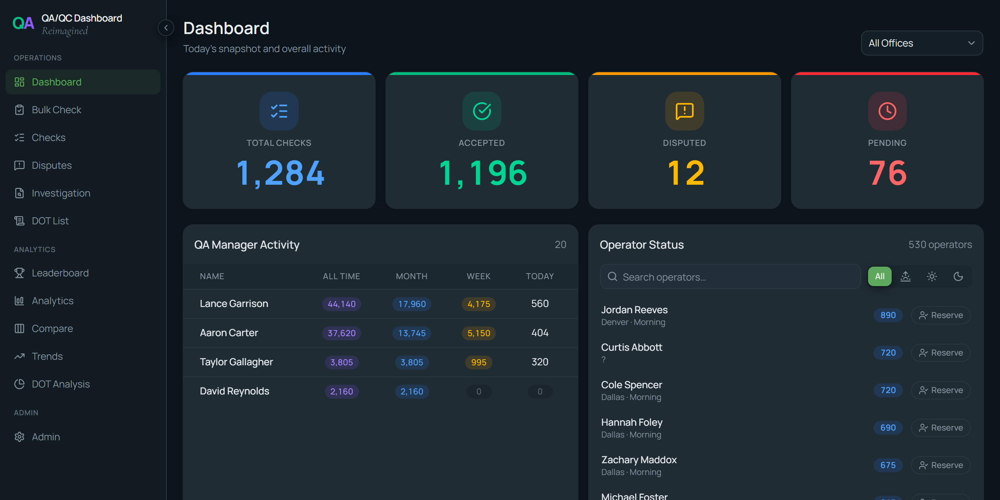Click the Accepted checkmark circle icon
This screenshot has height=500, width=1000.
pyautogui.click(x=482, y=111)
